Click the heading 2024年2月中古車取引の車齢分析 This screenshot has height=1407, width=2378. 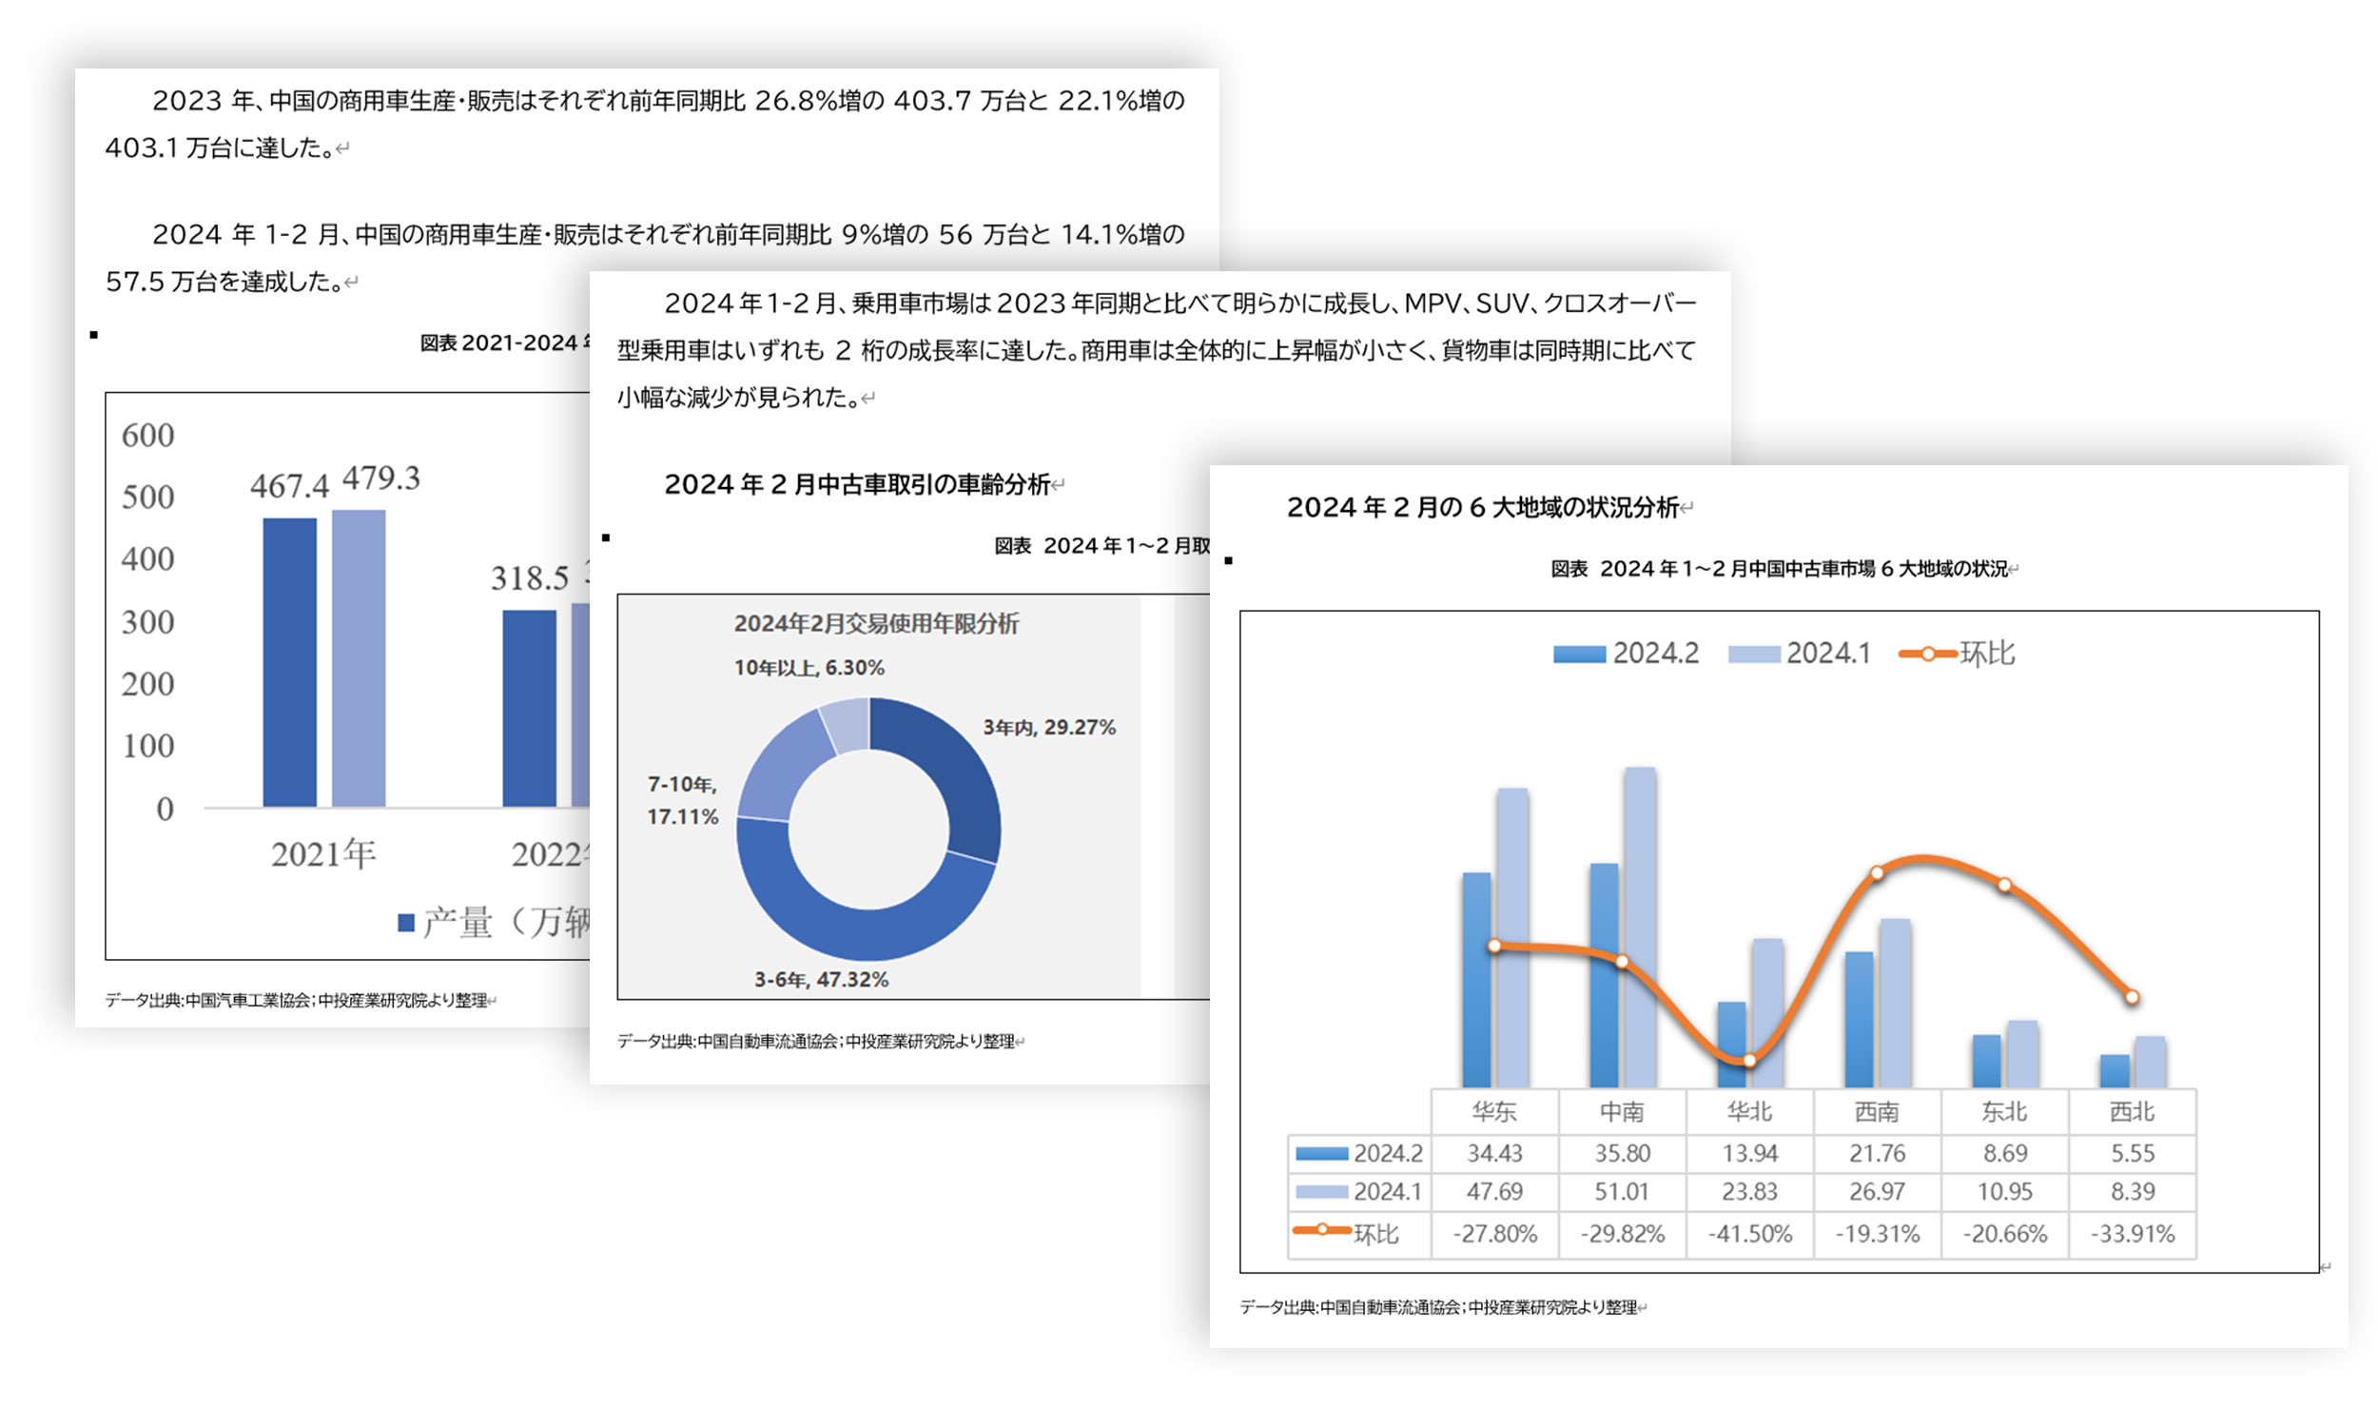pos(856,485)
